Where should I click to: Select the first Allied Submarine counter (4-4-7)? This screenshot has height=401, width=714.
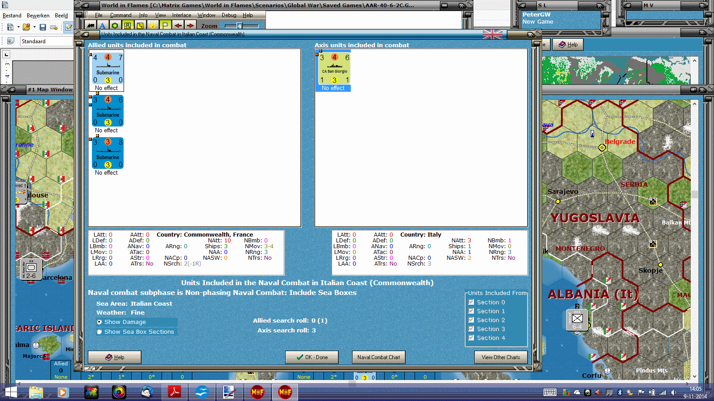tap(108, 69)
